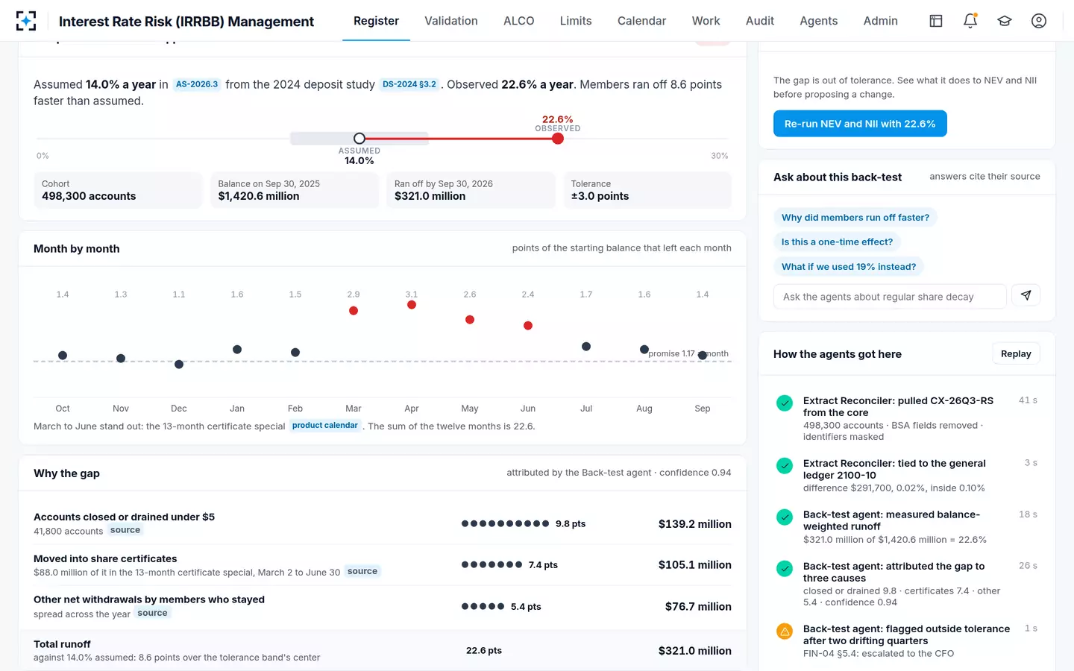Click the '±3.0 points' tolerance value
Viewport: 1074px width, 671px height.
pyautogui.click(x=600, y=196)
